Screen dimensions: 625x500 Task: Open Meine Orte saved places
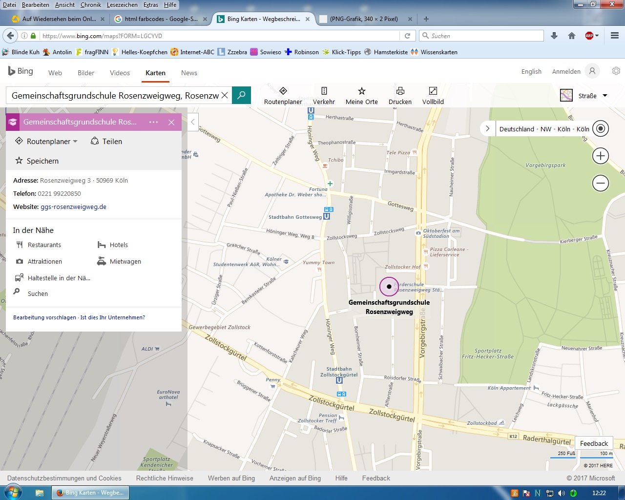361,96
